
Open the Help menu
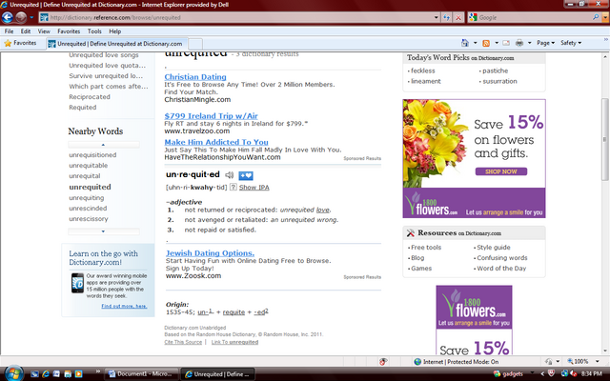click(x=114, y=31)
